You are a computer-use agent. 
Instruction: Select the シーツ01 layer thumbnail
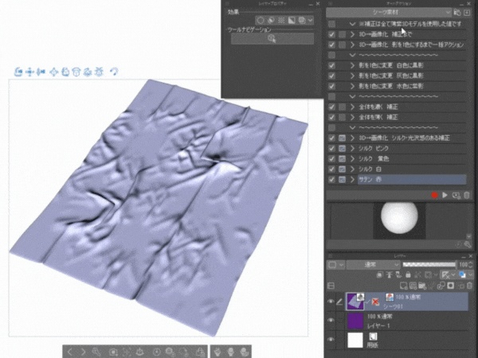355,302
